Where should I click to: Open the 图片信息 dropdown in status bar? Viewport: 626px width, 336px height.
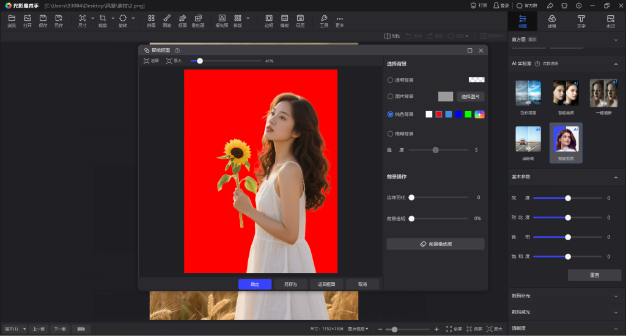pos(359,329)
